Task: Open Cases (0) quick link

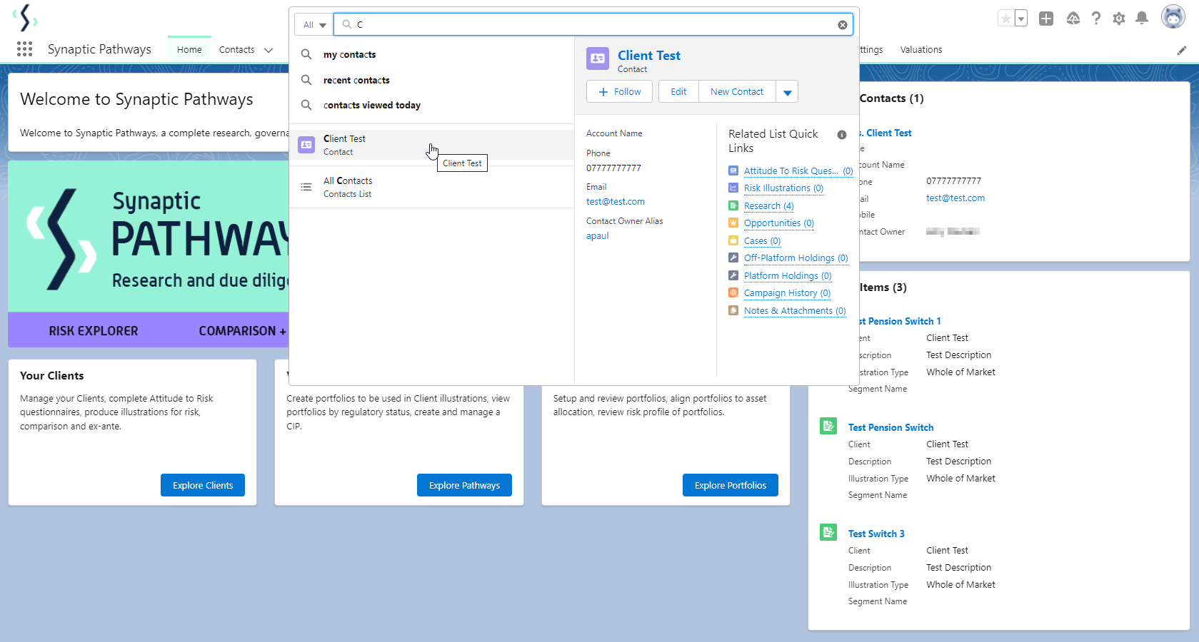Action: point(762,241)
